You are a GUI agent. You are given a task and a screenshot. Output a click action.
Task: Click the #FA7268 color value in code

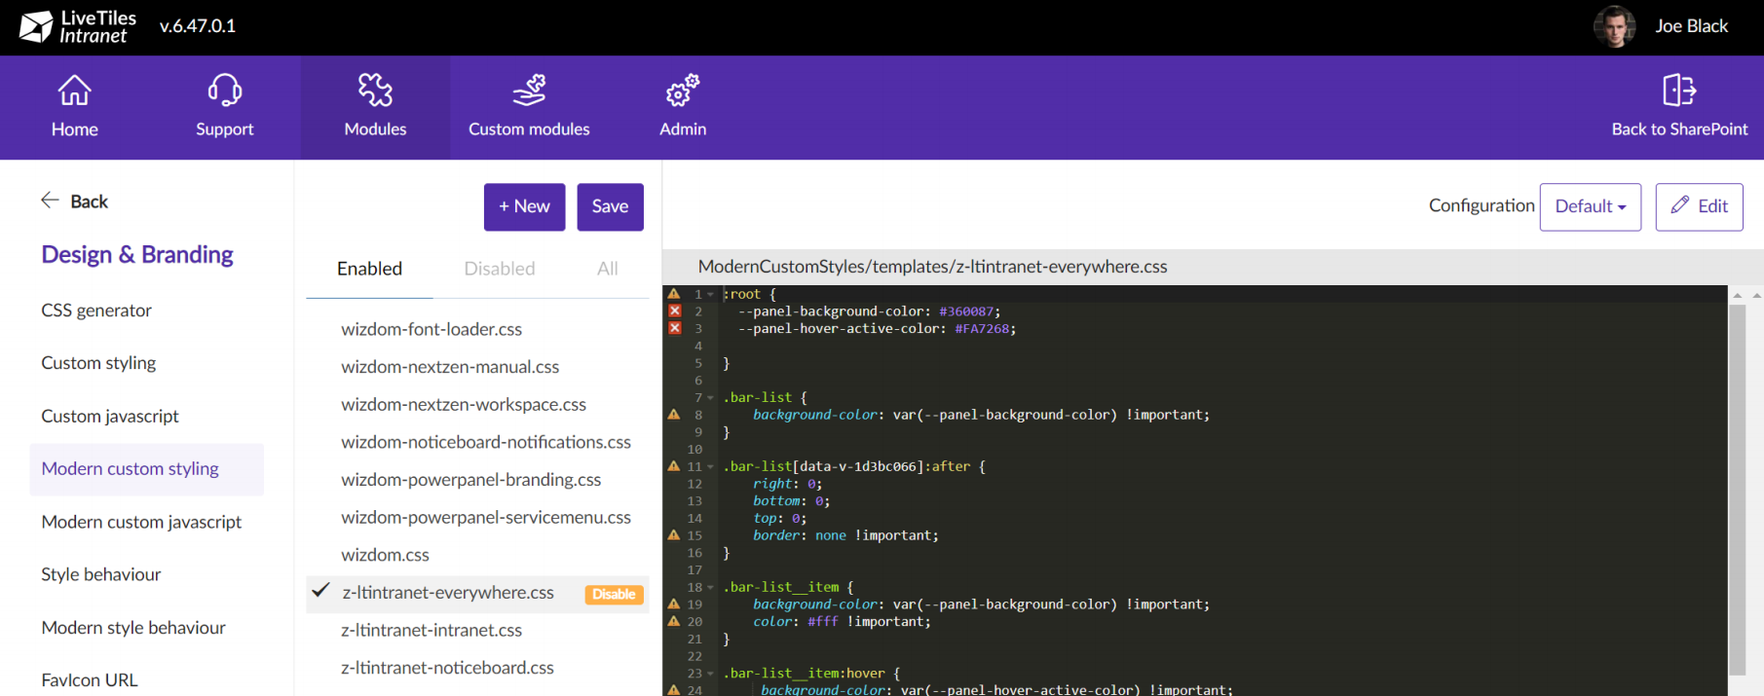pyautogui.click(x=982, y=329)
